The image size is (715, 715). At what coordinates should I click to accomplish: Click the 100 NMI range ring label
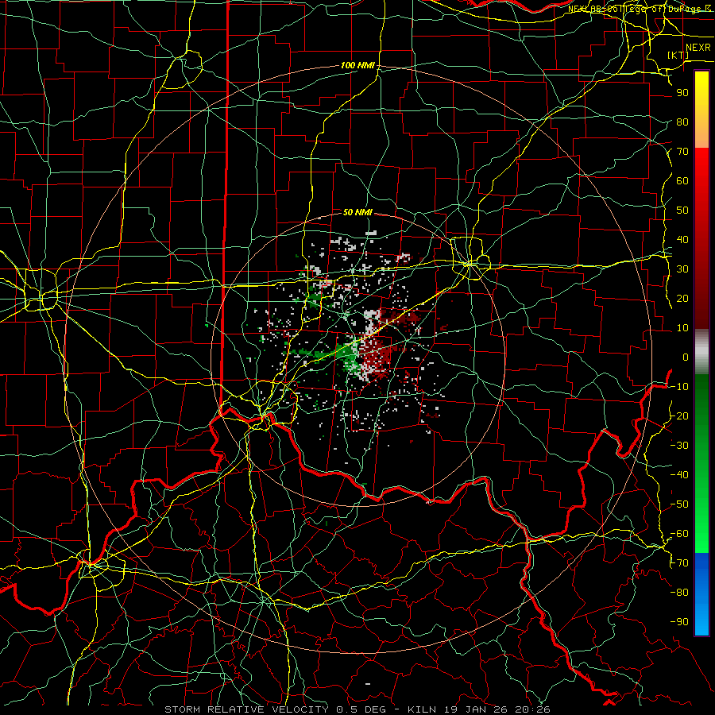(357, 66)
